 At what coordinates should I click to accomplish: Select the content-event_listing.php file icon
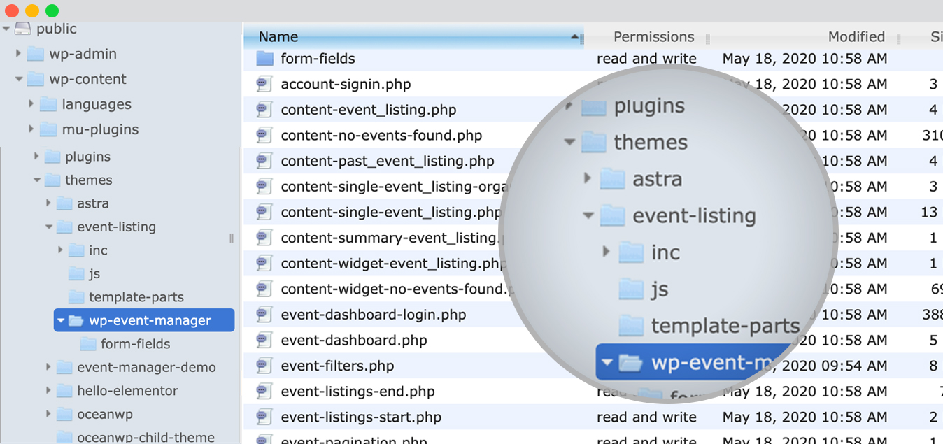point(264,110)
